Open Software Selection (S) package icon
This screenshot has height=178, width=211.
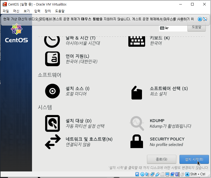coord(137,93)
